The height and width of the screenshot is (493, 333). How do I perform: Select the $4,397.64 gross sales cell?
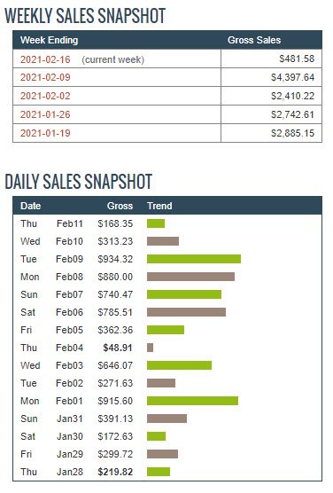click(x=271, y=77)
